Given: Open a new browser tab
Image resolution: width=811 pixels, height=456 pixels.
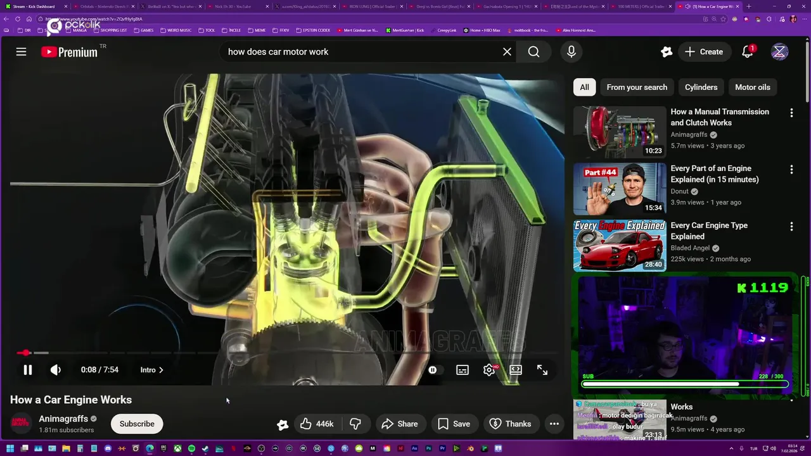Looking at the screenshot, I should [749, 6].
